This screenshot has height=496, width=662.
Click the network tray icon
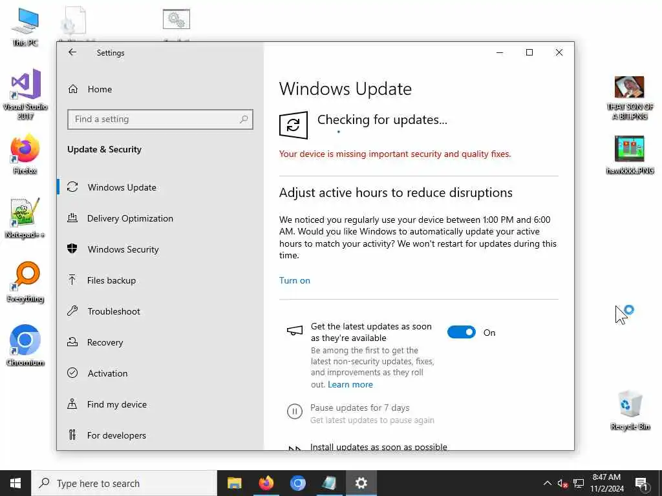(579, 483)
